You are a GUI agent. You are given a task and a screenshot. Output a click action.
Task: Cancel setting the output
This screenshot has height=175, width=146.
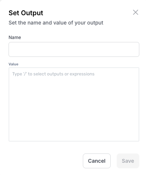coord(97,161)
